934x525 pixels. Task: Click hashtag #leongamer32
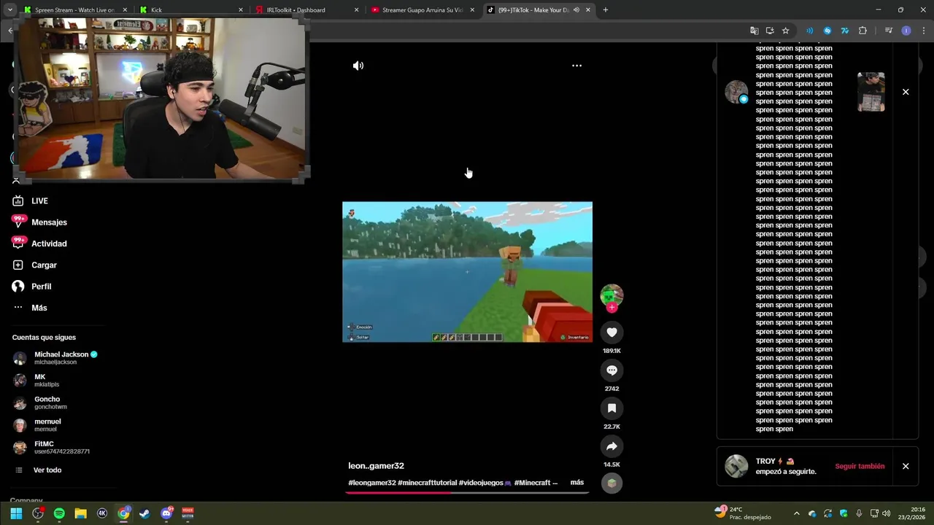371,483
